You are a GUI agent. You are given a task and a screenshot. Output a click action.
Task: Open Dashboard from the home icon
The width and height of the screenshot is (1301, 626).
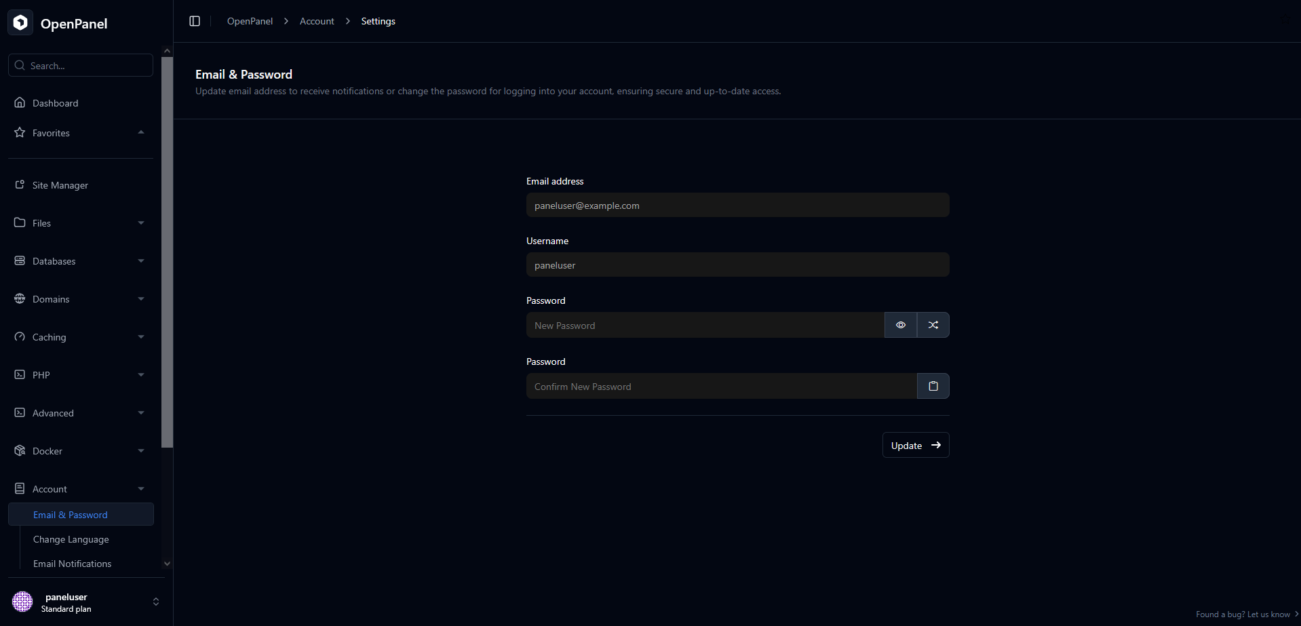coord(20,103)
